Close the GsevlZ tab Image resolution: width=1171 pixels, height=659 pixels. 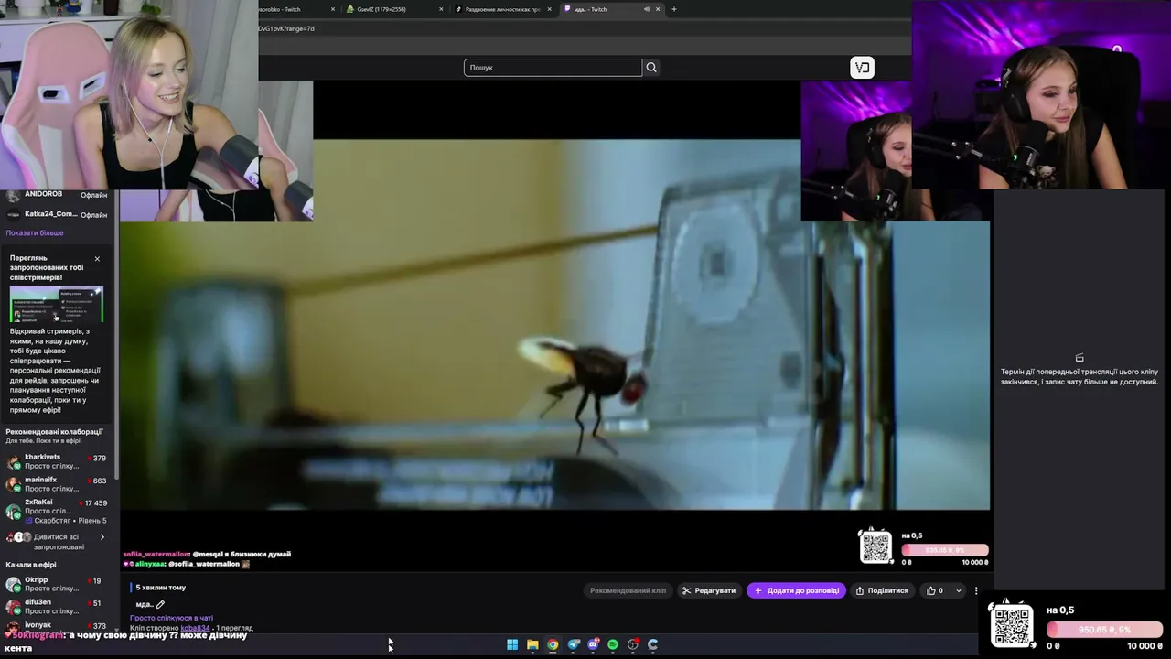point(441,9)
